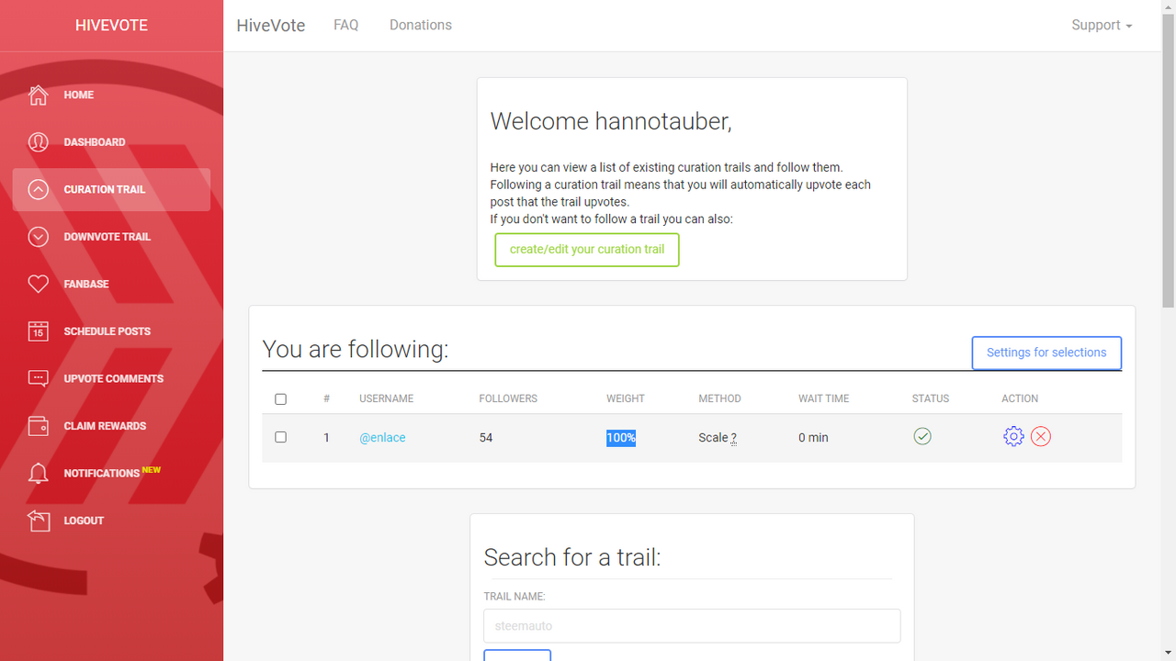Click the HiveVote brand link in navbar
The width and height of the screenshot is (1176, 661).
pos(271,26)
